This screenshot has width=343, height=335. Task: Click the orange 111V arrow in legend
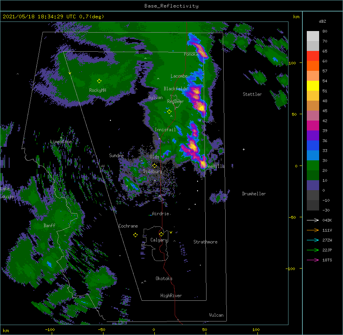pos(313,230)
